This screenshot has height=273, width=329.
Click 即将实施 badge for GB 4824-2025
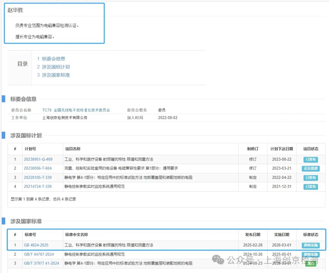click(311, 245)
